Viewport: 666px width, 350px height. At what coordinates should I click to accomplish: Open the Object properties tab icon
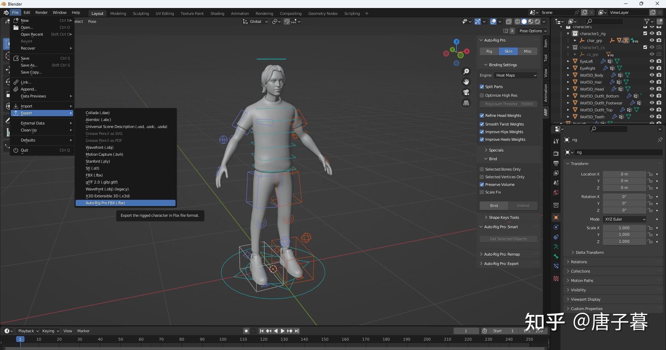pos(556,217)
